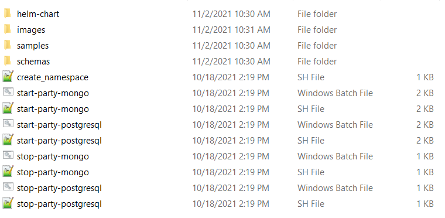The height and width of the screenshot is (218, 445).
Task: Select the start-party-postgresql SH file name
Action: tap(59, 141)
